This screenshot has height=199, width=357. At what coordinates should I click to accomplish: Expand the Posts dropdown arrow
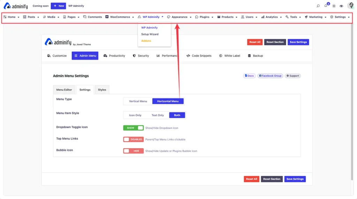tap(38, 17)
